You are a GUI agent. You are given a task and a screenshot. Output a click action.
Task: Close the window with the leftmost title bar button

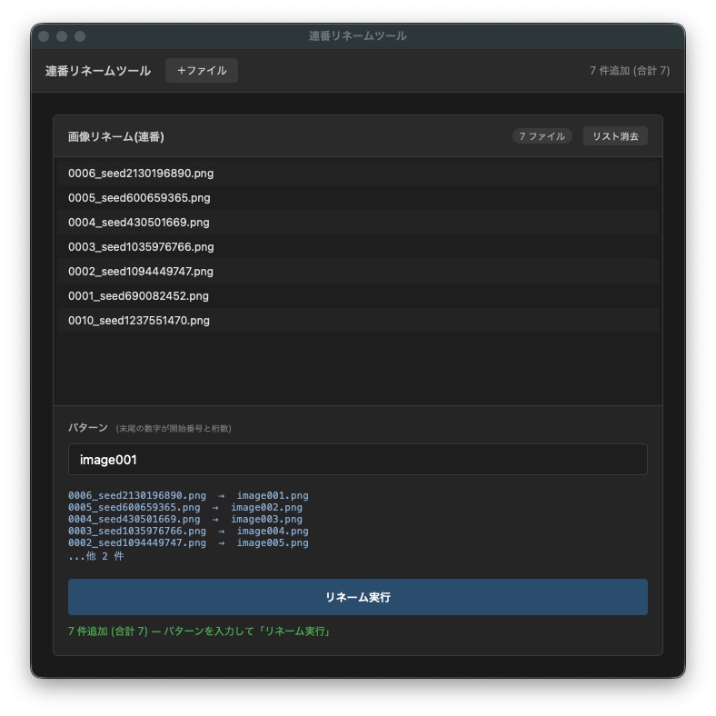click(x=44, y=36)
